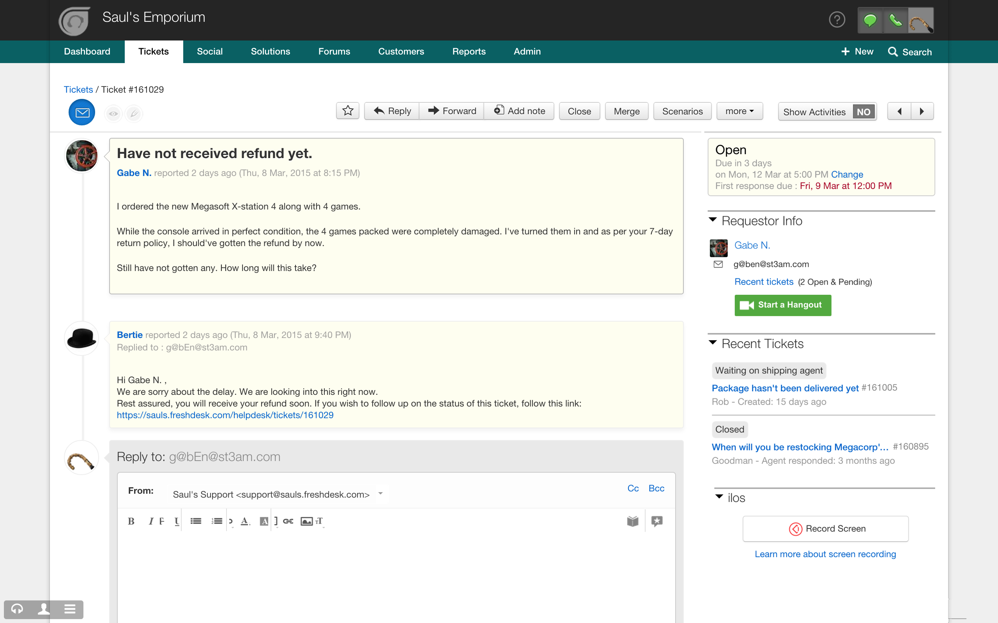Viewport: 998px width, 623px height.
Task: Toggle Show Activities switch
Action: 863,112
